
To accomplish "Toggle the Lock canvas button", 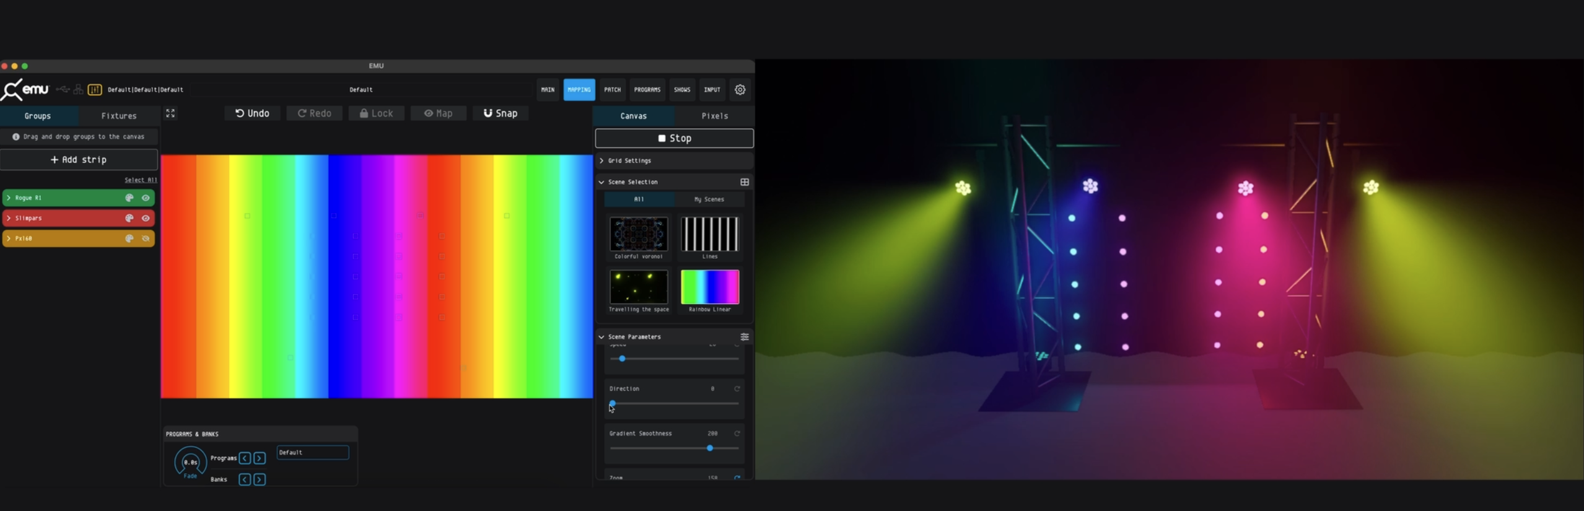I will point(376,113).
